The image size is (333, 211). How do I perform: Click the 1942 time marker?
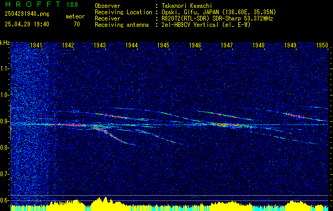(x=68, y=45)
